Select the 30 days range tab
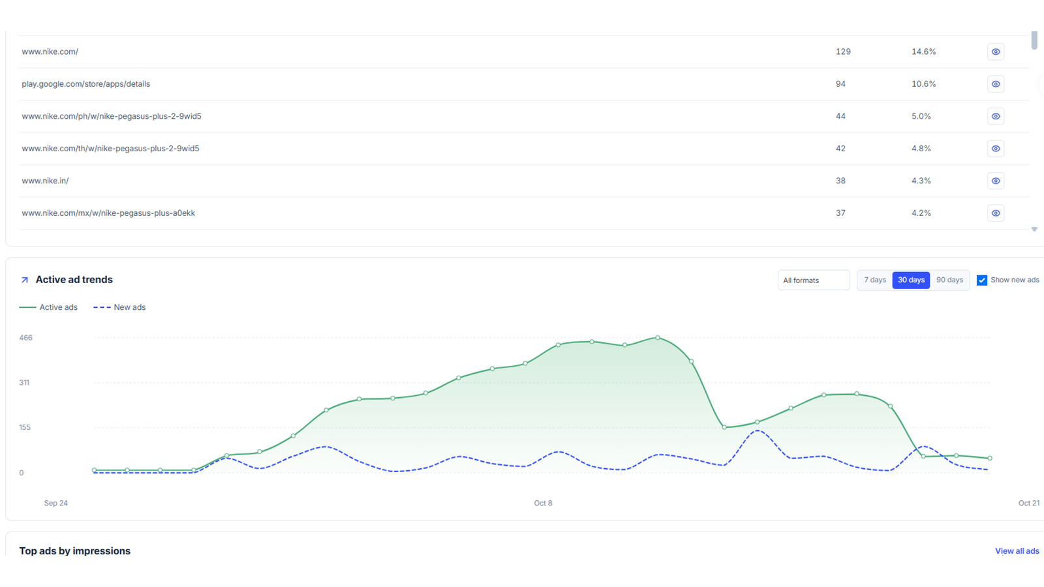1044x587 pixels. pos(911,280)
